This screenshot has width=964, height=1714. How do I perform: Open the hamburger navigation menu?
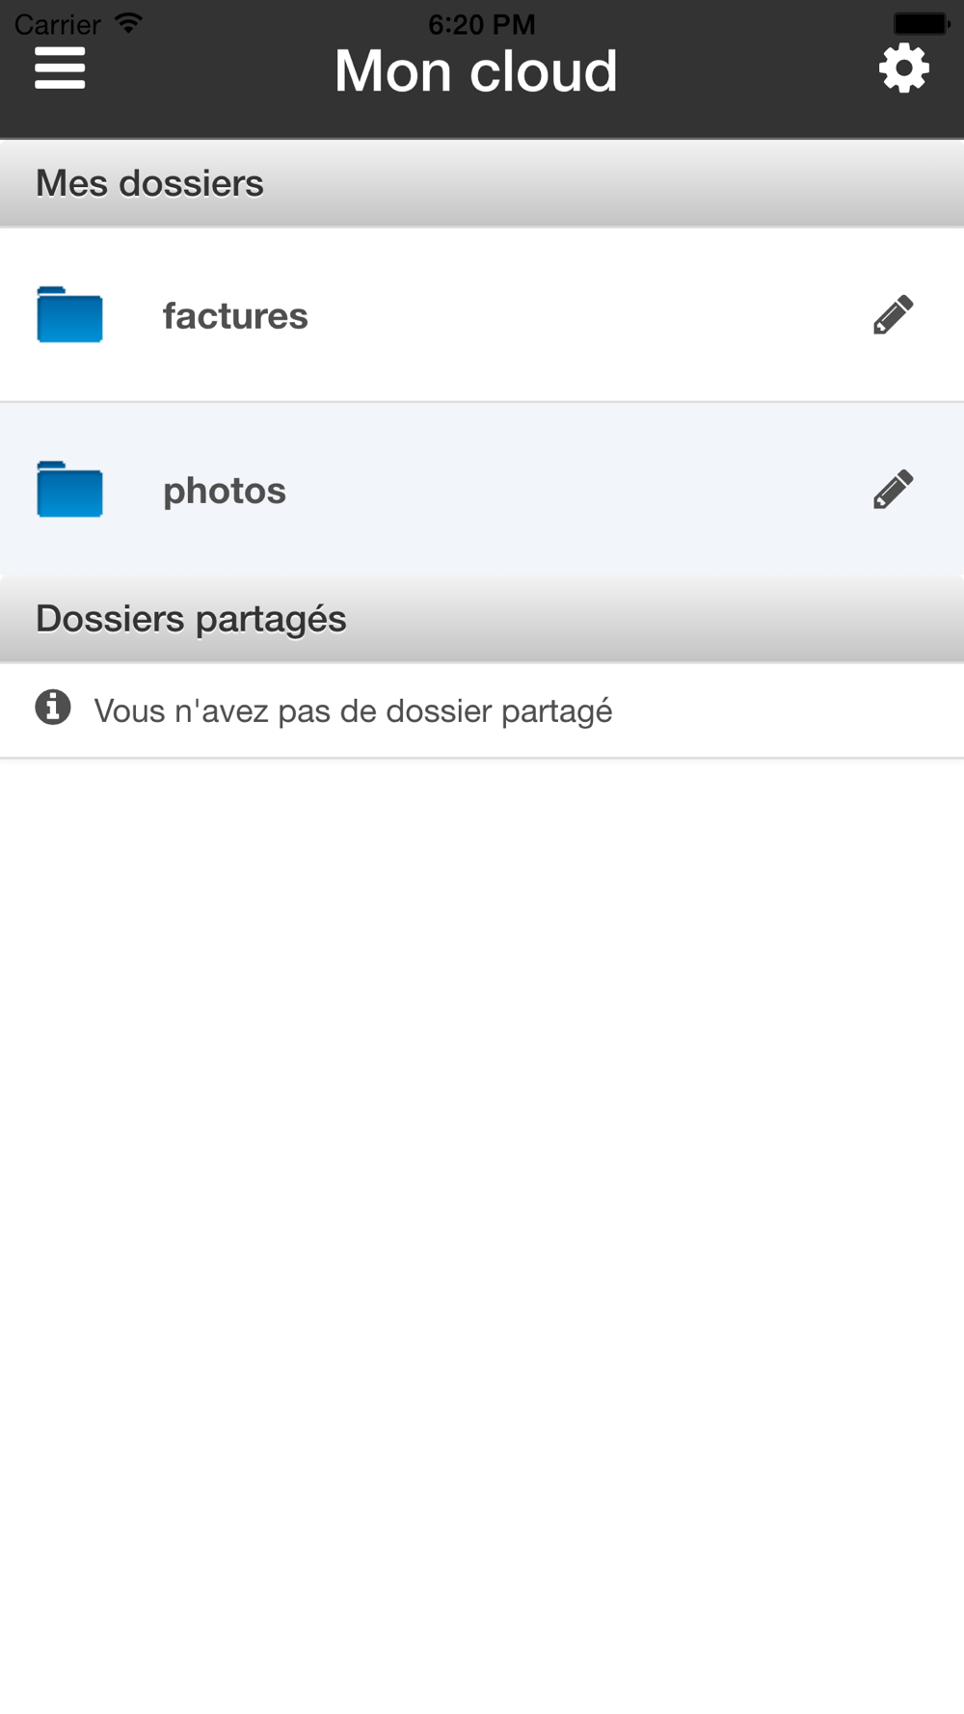[60, 68]
